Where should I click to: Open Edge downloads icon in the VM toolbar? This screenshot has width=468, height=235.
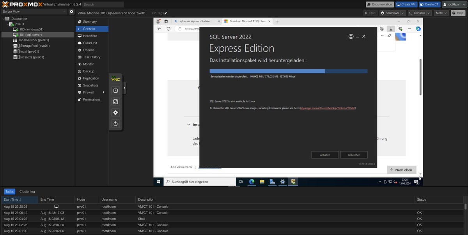coord(390,29)
